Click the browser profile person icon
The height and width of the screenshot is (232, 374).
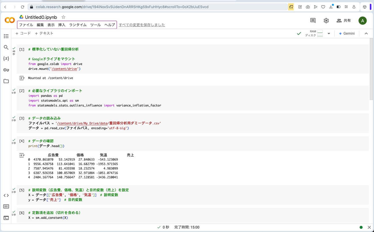[354, 7]
